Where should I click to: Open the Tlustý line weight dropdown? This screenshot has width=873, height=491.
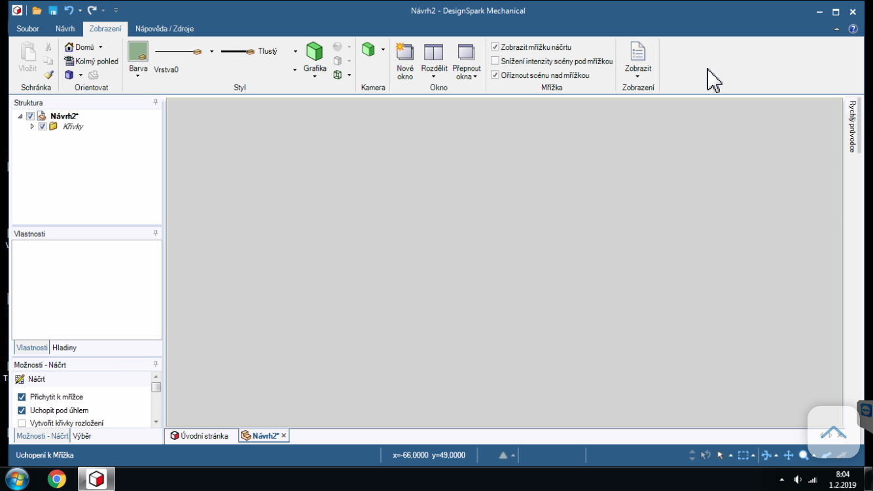pyautogui.click(x=295, y=51)
